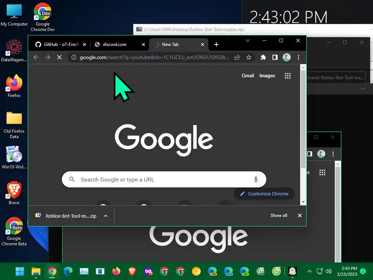Open the ghost app taskbar icon
The width and height of the screenshot is (373, 280).
[292, 271]
